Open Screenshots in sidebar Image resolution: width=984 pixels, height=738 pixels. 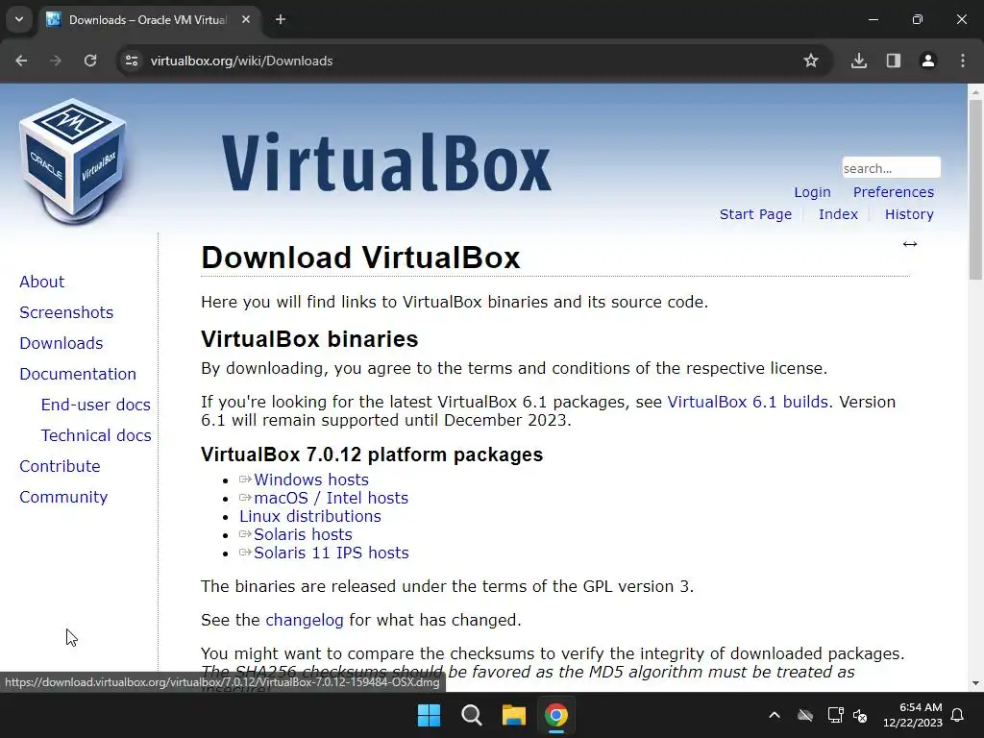(x=66, y=312)
